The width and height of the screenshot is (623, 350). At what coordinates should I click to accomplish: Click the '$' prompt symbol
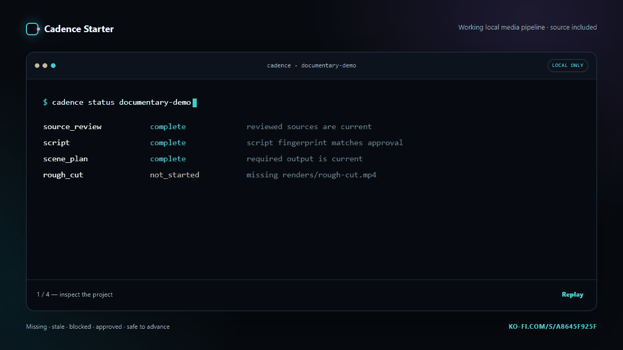pyautogui.click(x=45, y=102)
